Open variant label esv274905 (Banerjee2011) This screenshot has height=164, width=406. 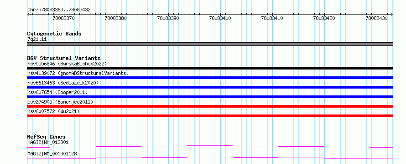(60, 102)
